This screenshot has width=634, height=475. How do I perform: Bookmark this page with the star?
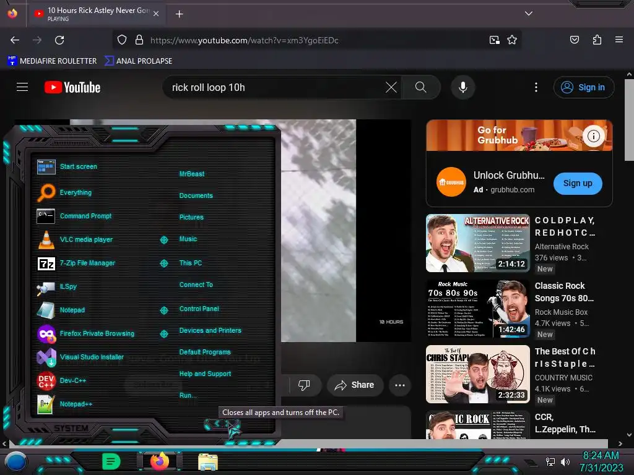coord(512,40)
